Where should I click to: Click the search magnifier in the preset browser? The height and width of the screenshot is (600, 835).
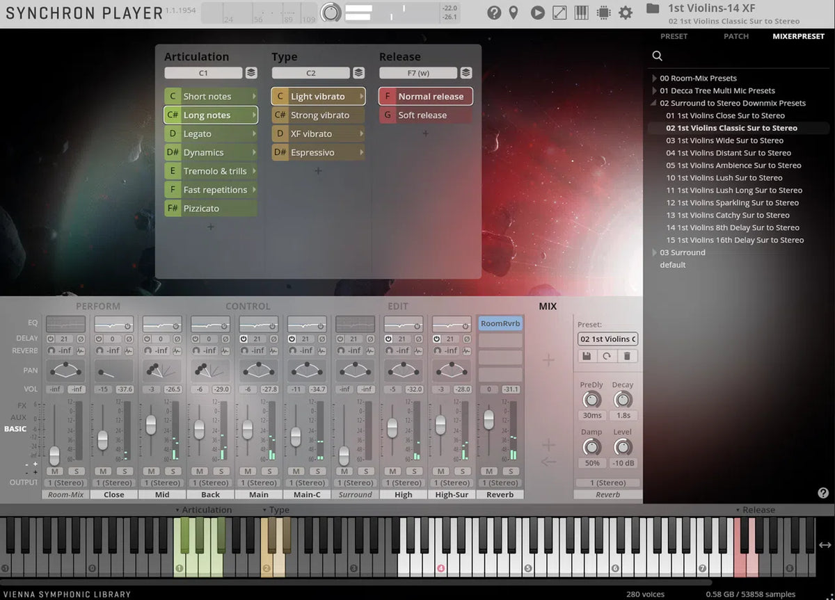657,56
